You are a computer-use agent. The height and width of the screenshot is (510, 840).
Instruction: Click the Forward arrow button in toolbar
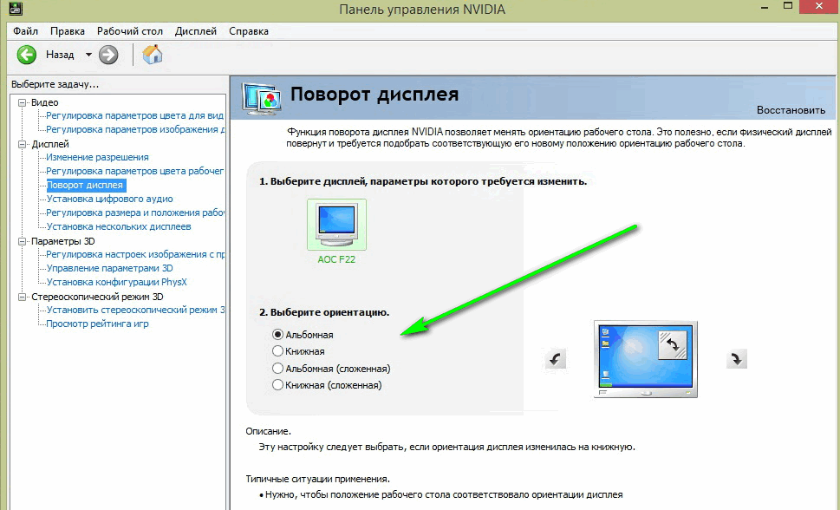108,55
